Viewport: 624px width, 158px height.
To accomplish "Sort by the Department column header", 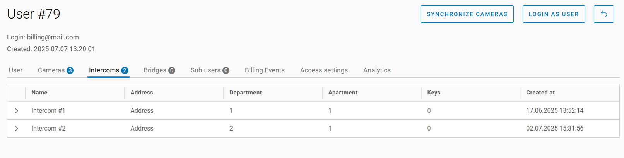I will [x=246, y=93].
